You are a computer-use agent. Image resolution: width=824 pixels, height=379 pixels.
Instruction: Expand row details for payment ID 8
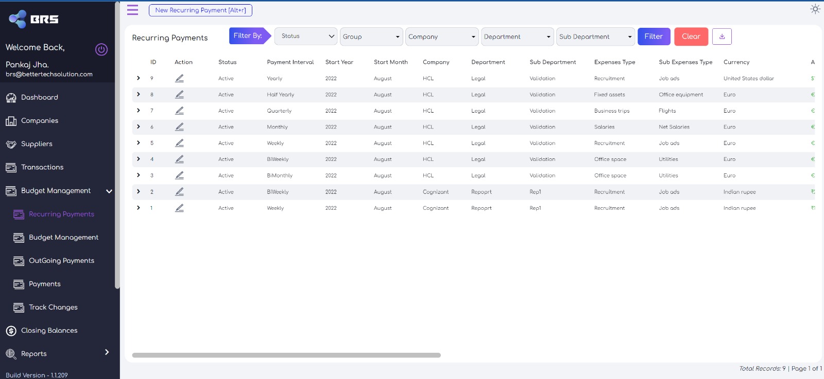[x=139, y=95]
